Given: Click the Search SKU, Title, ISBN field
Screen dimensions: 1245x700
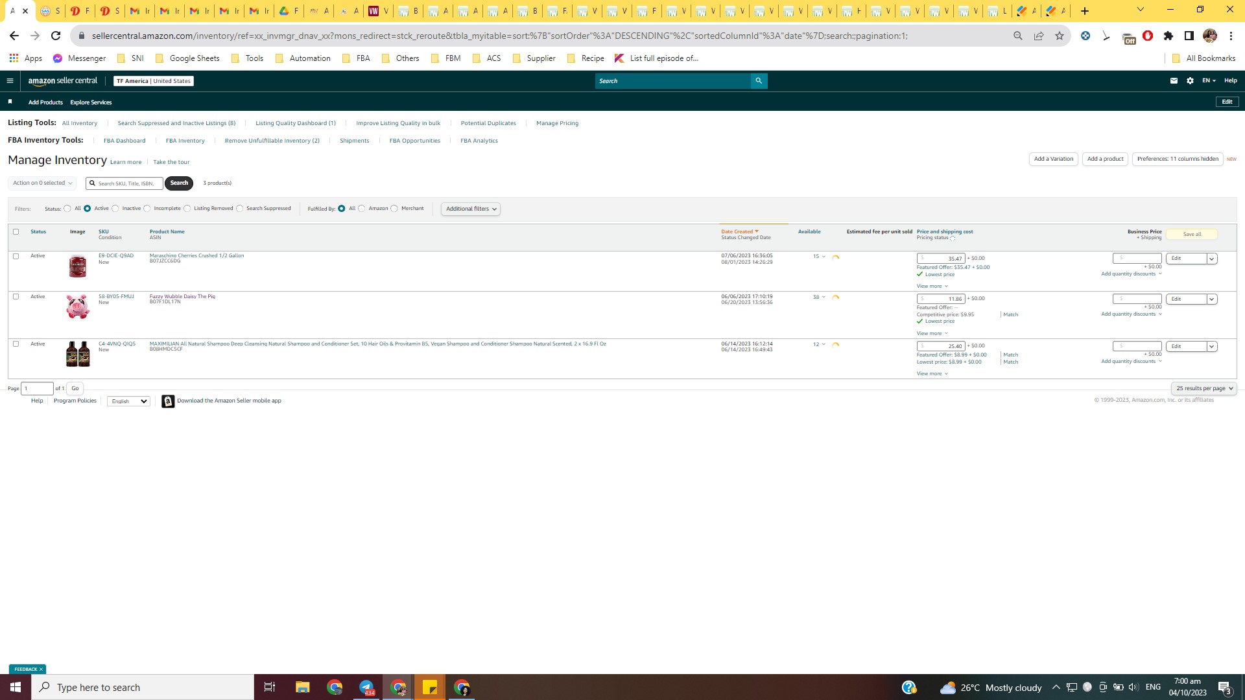Looking at the screenshot, I should [x=124, y=183].
